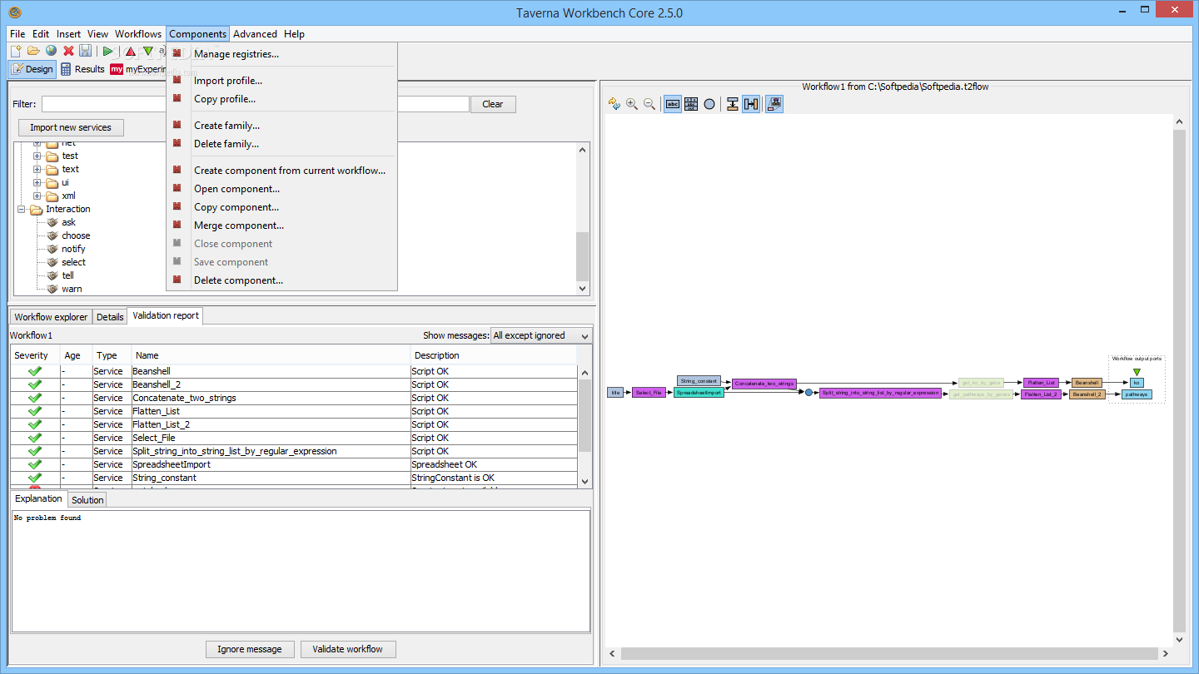Click the Open workflow location globe icon

51,51
